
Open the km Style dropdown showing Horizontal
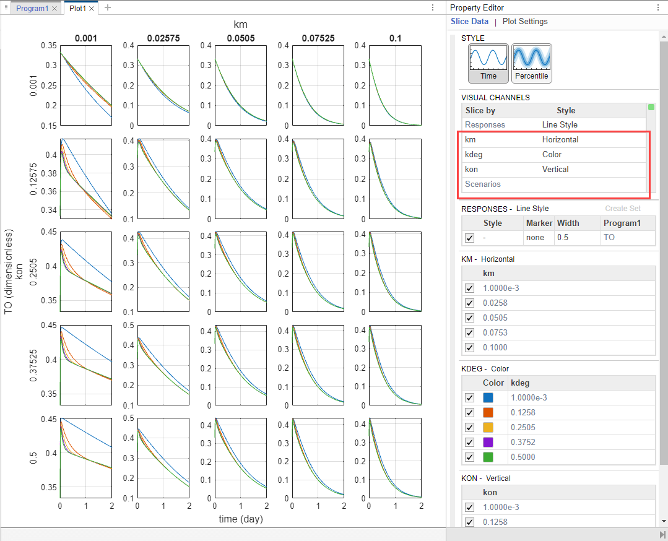point(592,140)
